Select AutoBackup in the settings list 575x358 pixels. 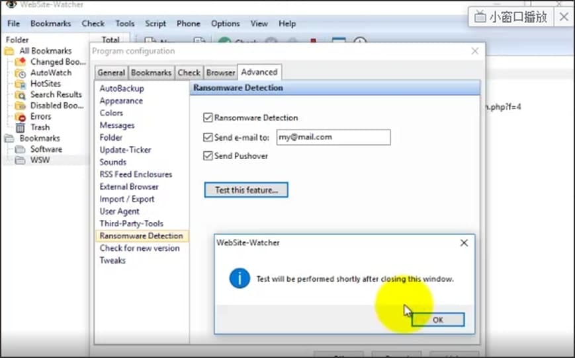[x=122, y=89]
